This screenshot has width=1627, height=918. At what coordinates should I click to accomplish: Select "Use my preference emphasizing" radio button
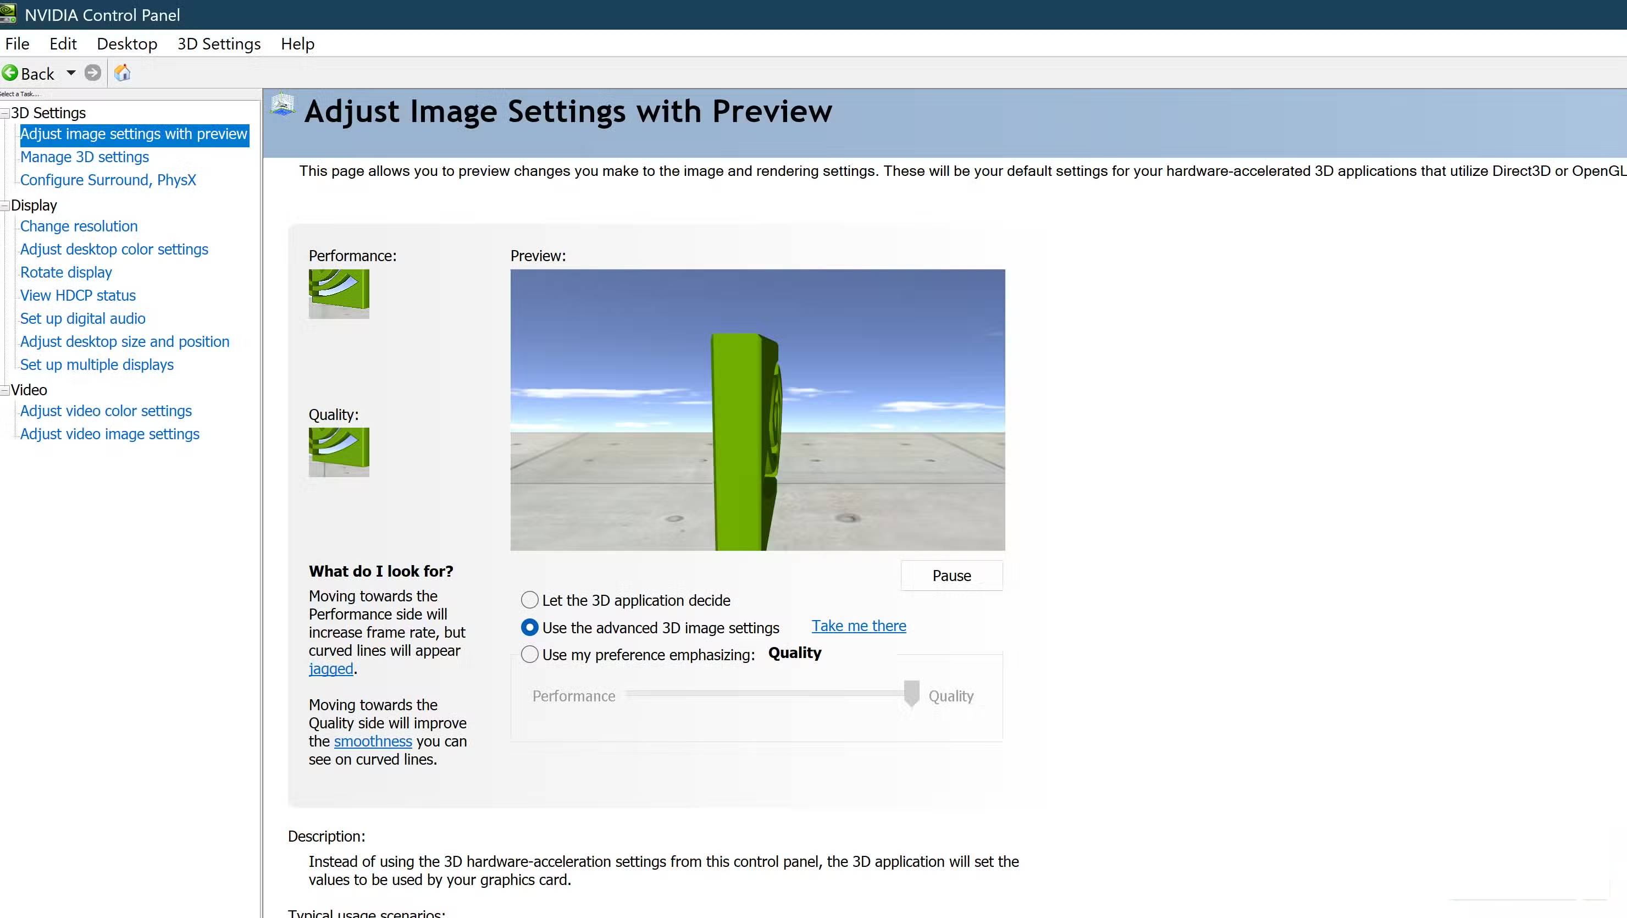coord(529,654)
